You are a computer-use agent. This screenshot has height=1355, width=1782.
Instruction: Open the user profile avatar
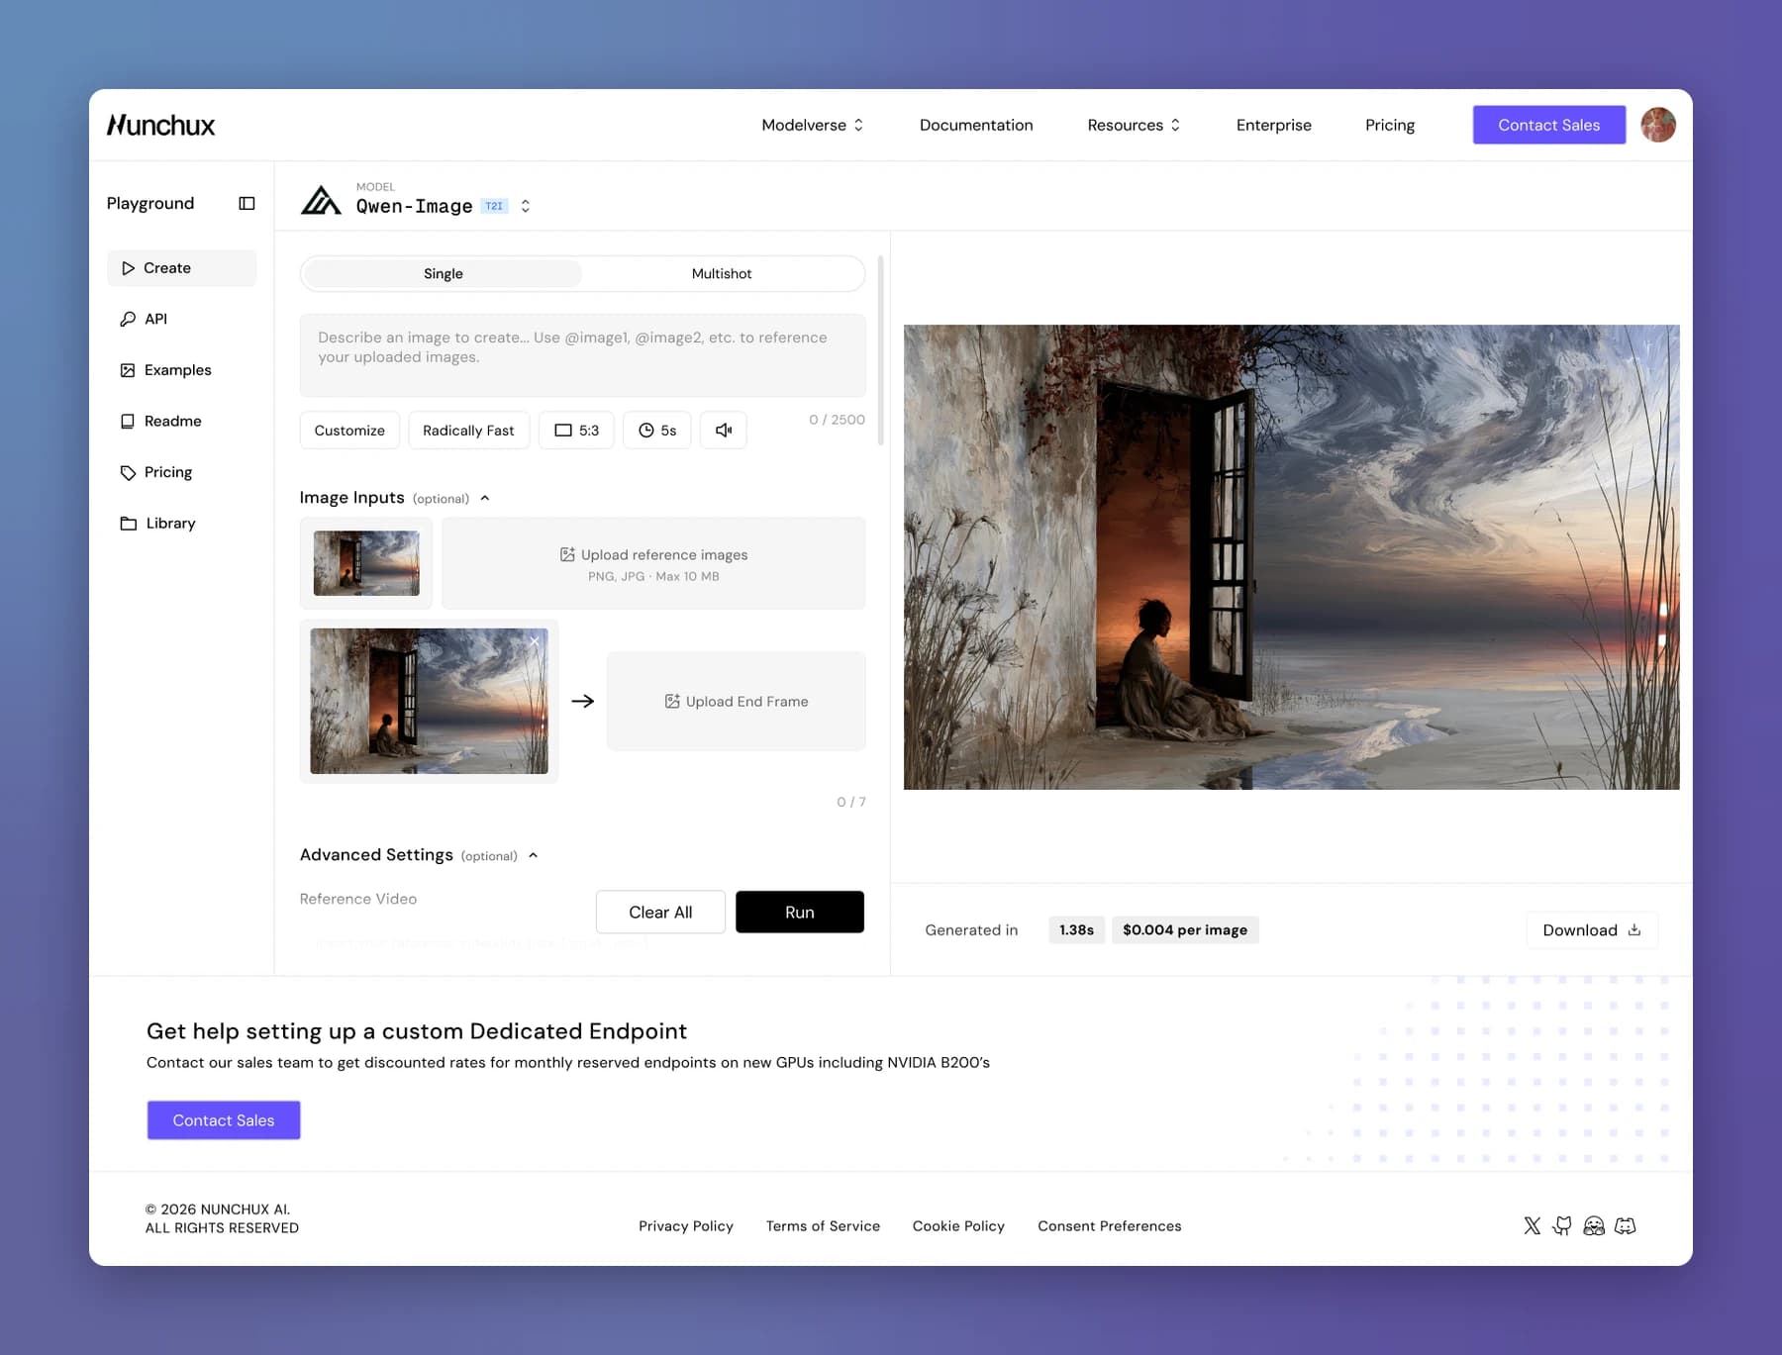tap(1657, 125)
